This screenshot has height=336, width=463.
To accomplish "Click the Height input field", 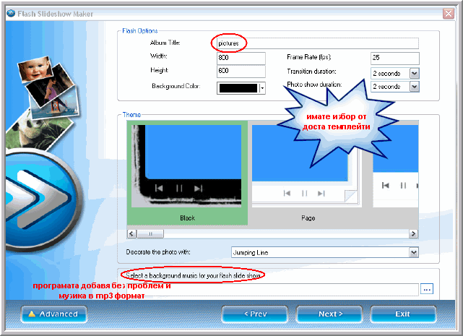I will click(x=241, y=72).
